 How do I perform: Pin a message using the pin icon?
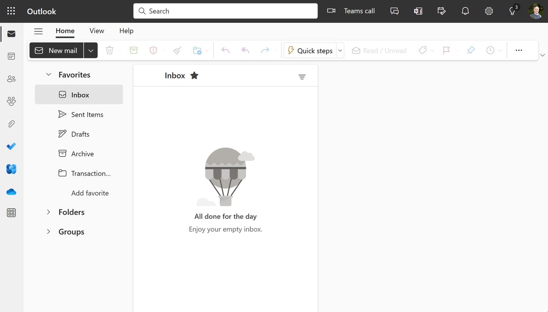[x=470, y=50]
